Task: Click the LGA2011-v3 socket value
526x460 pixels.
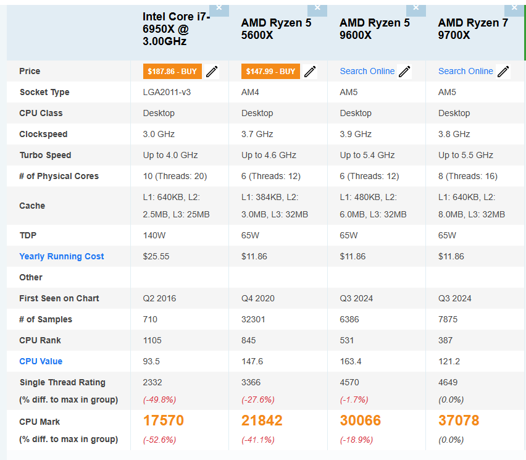Action: click(167, 92)
